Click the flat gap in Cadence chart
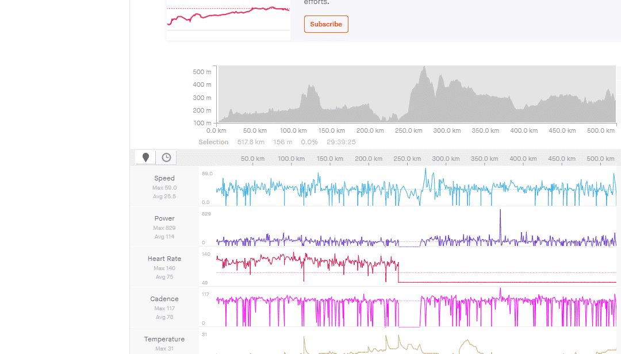Image resolution: width=621 pixels, height=354 pixels. (x=409, y=325)
